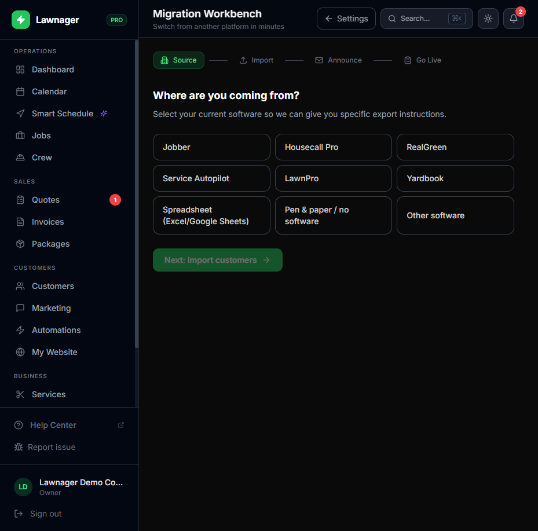This screenshot has height=531, width=538.
Task: Click the Import step upload icon
Action: click(243, 60)
